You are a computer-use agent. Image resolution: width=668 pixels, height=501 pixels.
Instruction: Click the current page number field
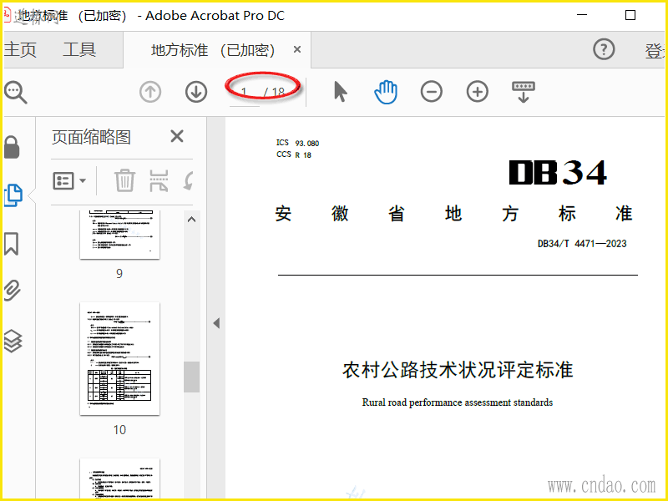[x=245, y=92]
